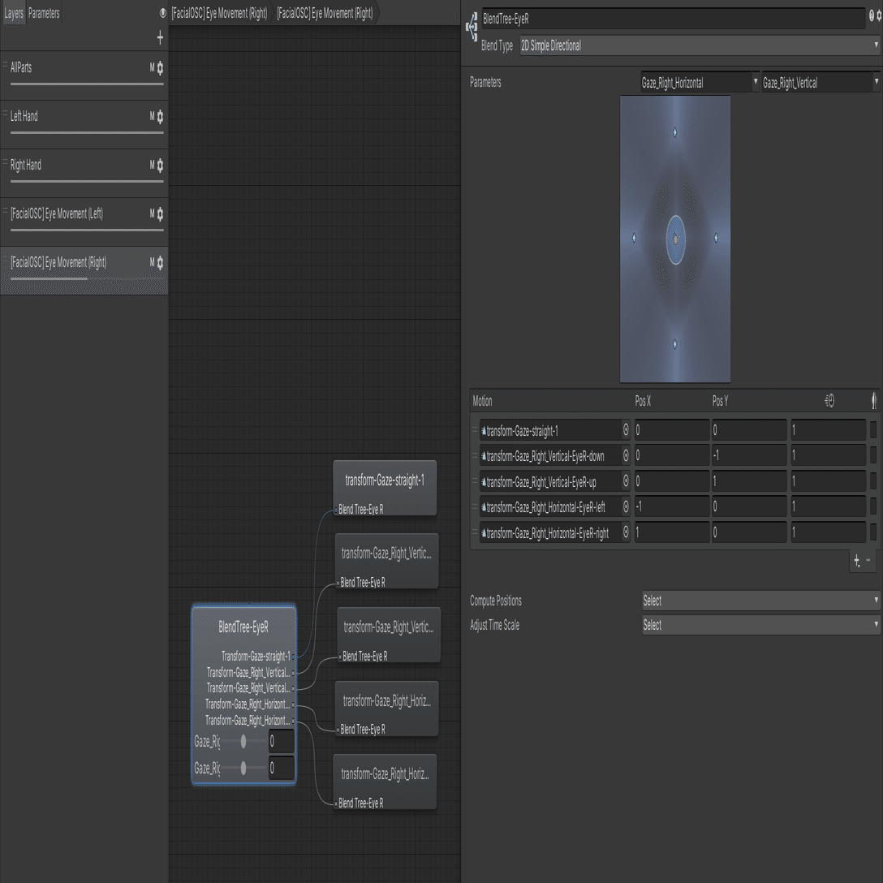883x883 pixels.
Task: Open the Compute Positions Select dropdown
Action: coord(761,601)
